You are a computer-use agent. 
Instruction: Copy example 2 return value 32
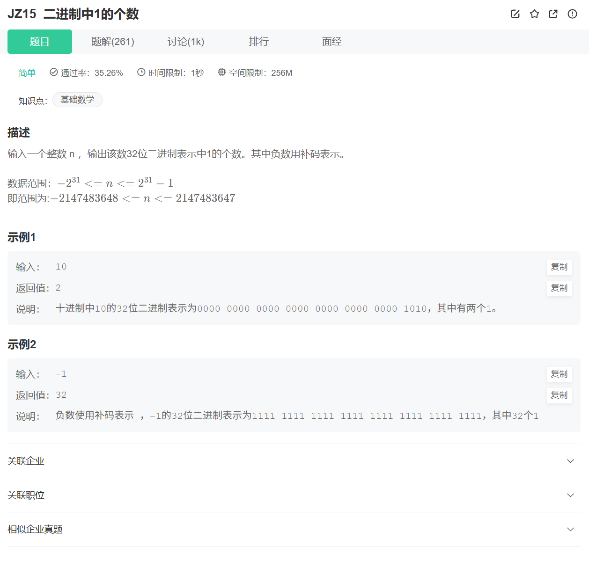pyautogui.click(x=559, y=395)
